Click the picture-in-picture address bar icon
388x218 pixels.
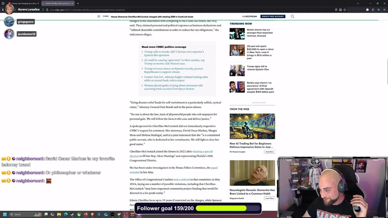pyautogui.click(x=340, y=10)
